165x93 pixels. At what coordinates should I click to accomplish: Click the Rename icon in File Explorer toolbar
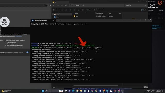75,10
